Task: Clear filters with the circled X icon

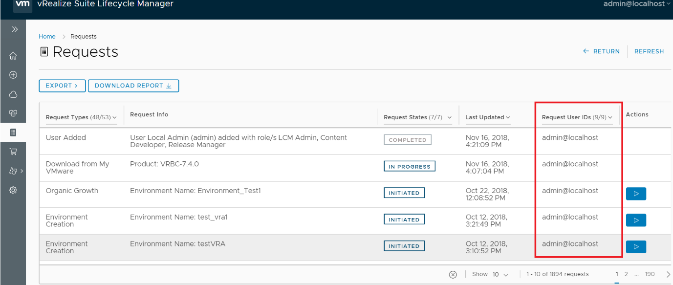Action: pyautogui.click(x=453, y=274)
